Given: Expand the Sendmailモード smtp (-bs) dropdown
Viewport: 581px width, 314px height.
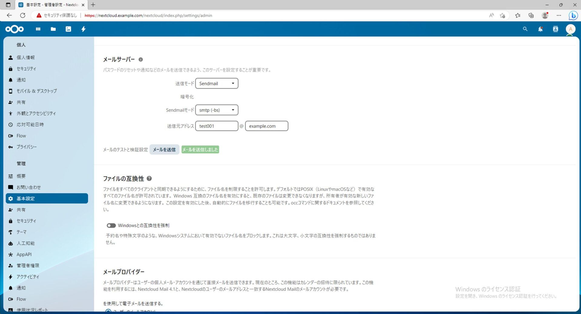Looking at the screenshot, I should point(217,110).
